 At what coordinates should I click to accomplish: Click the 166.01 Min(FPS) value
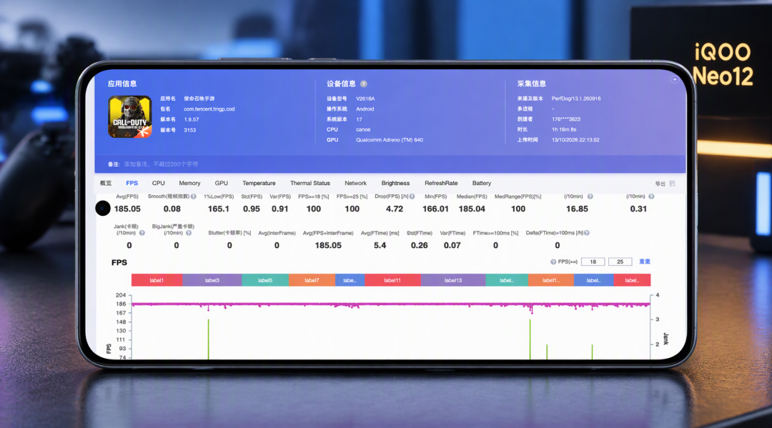436,209
